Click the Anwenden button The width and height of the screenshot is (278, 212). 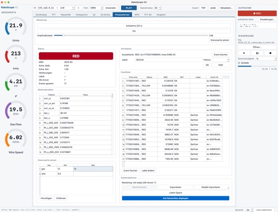tap(111, 8)
